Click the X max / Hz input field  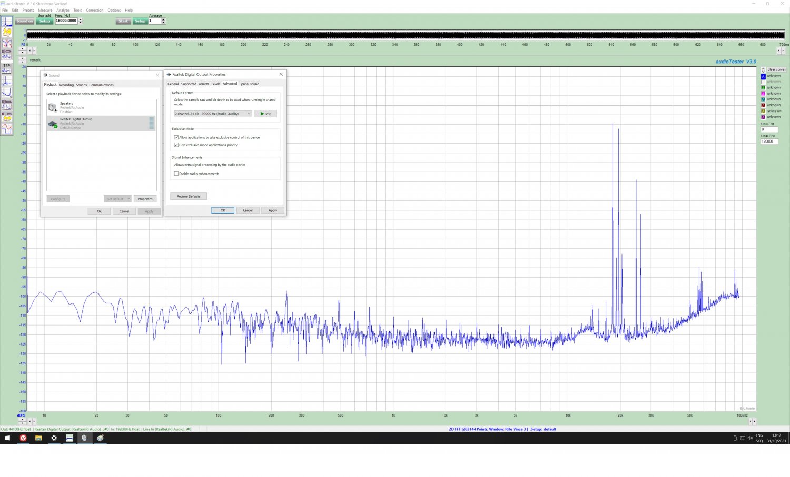[x=769, y=141]
